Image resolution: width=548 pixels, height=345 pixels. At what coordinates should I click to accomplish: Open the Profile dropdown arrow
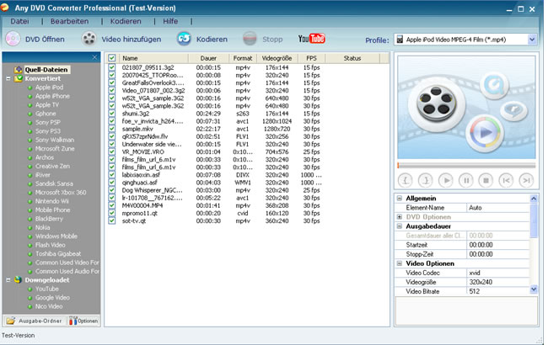532,40
